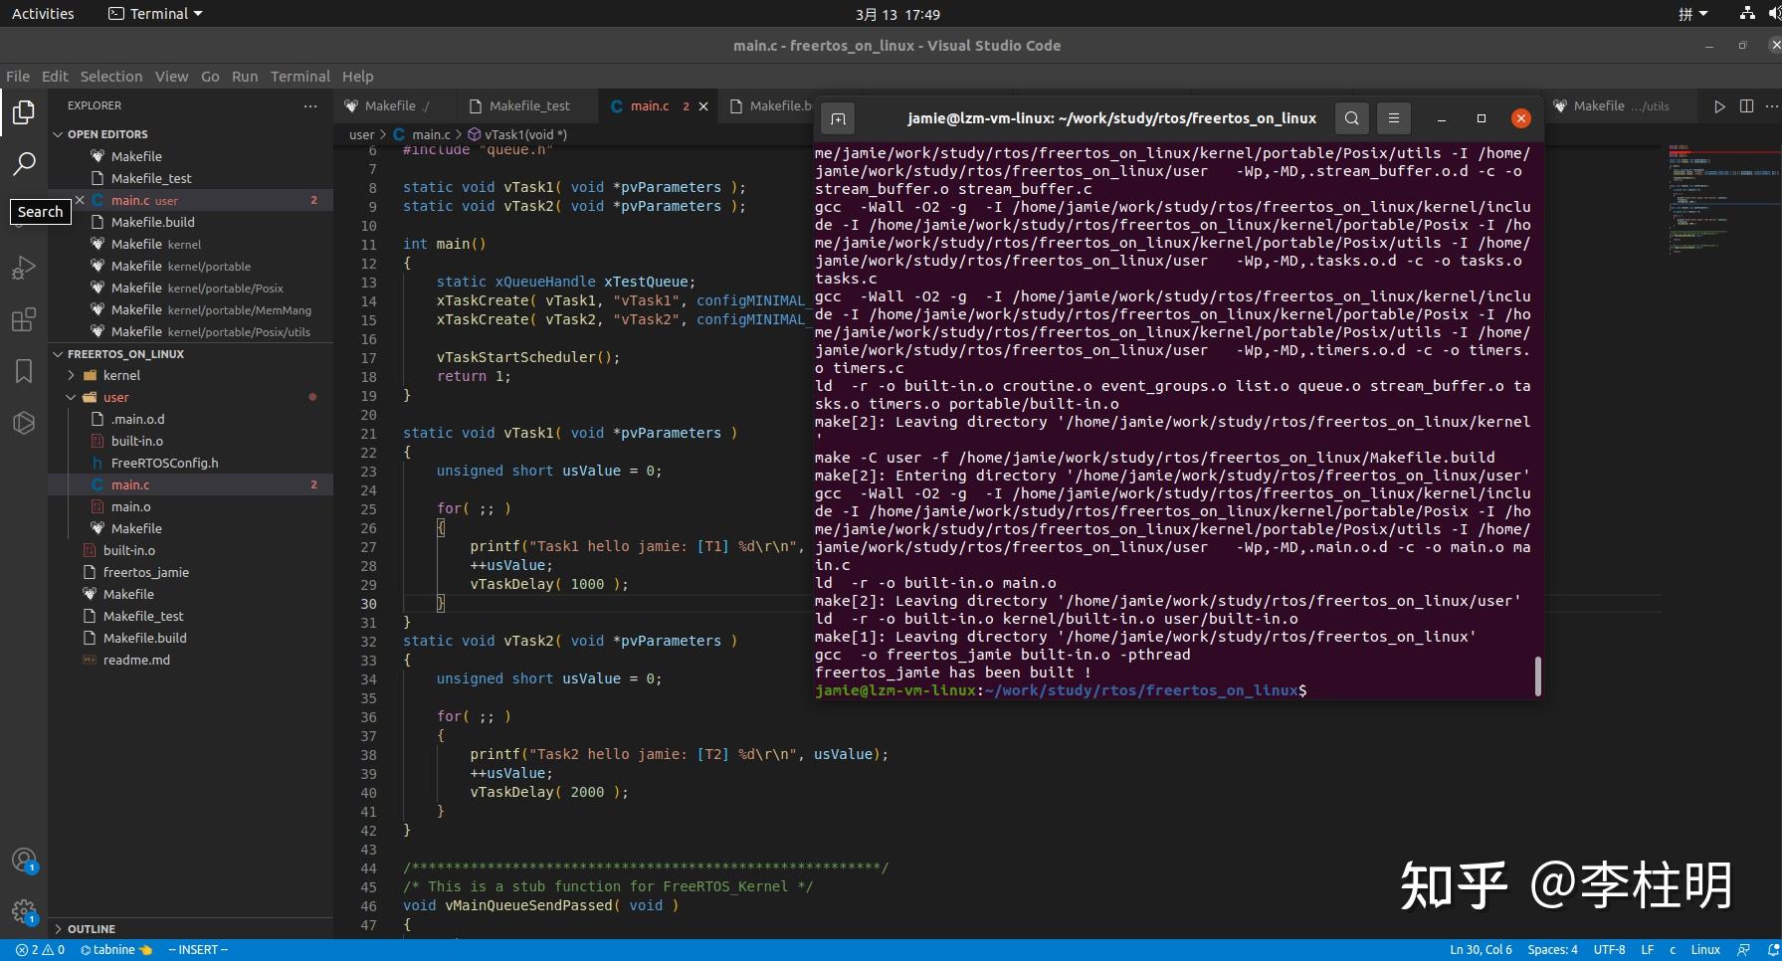
Task: Open the Bookmarks view in activity bar
Action: click(x=24, y=371)
